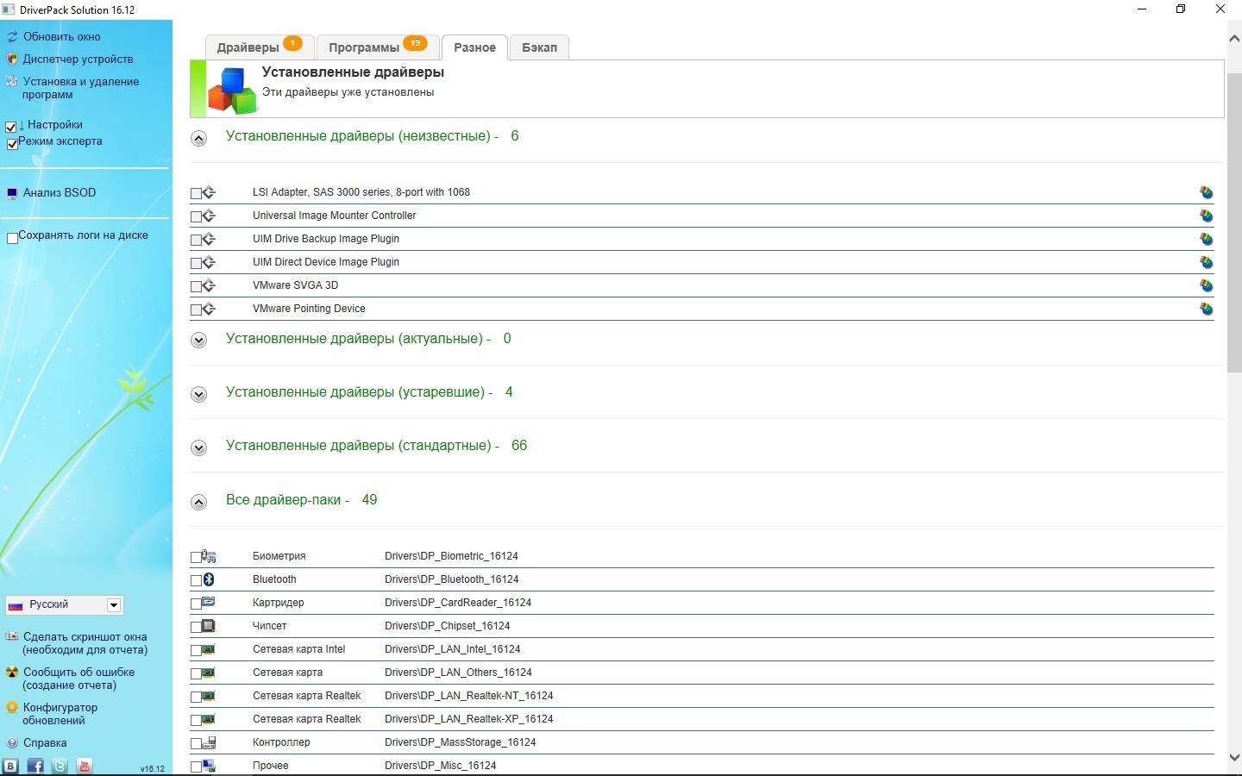Select the UIM Drive Backup Image Plugin checkbox

point(196,240)
